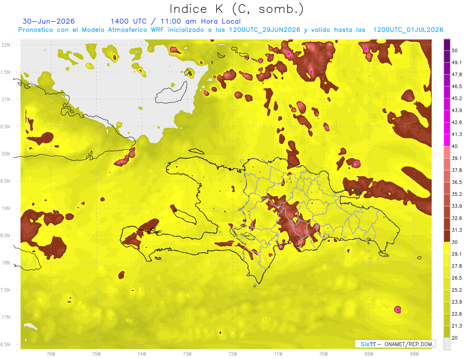Click the "68W" longitude label
Screen dimensions: 465x359
[x=414, y=354]
